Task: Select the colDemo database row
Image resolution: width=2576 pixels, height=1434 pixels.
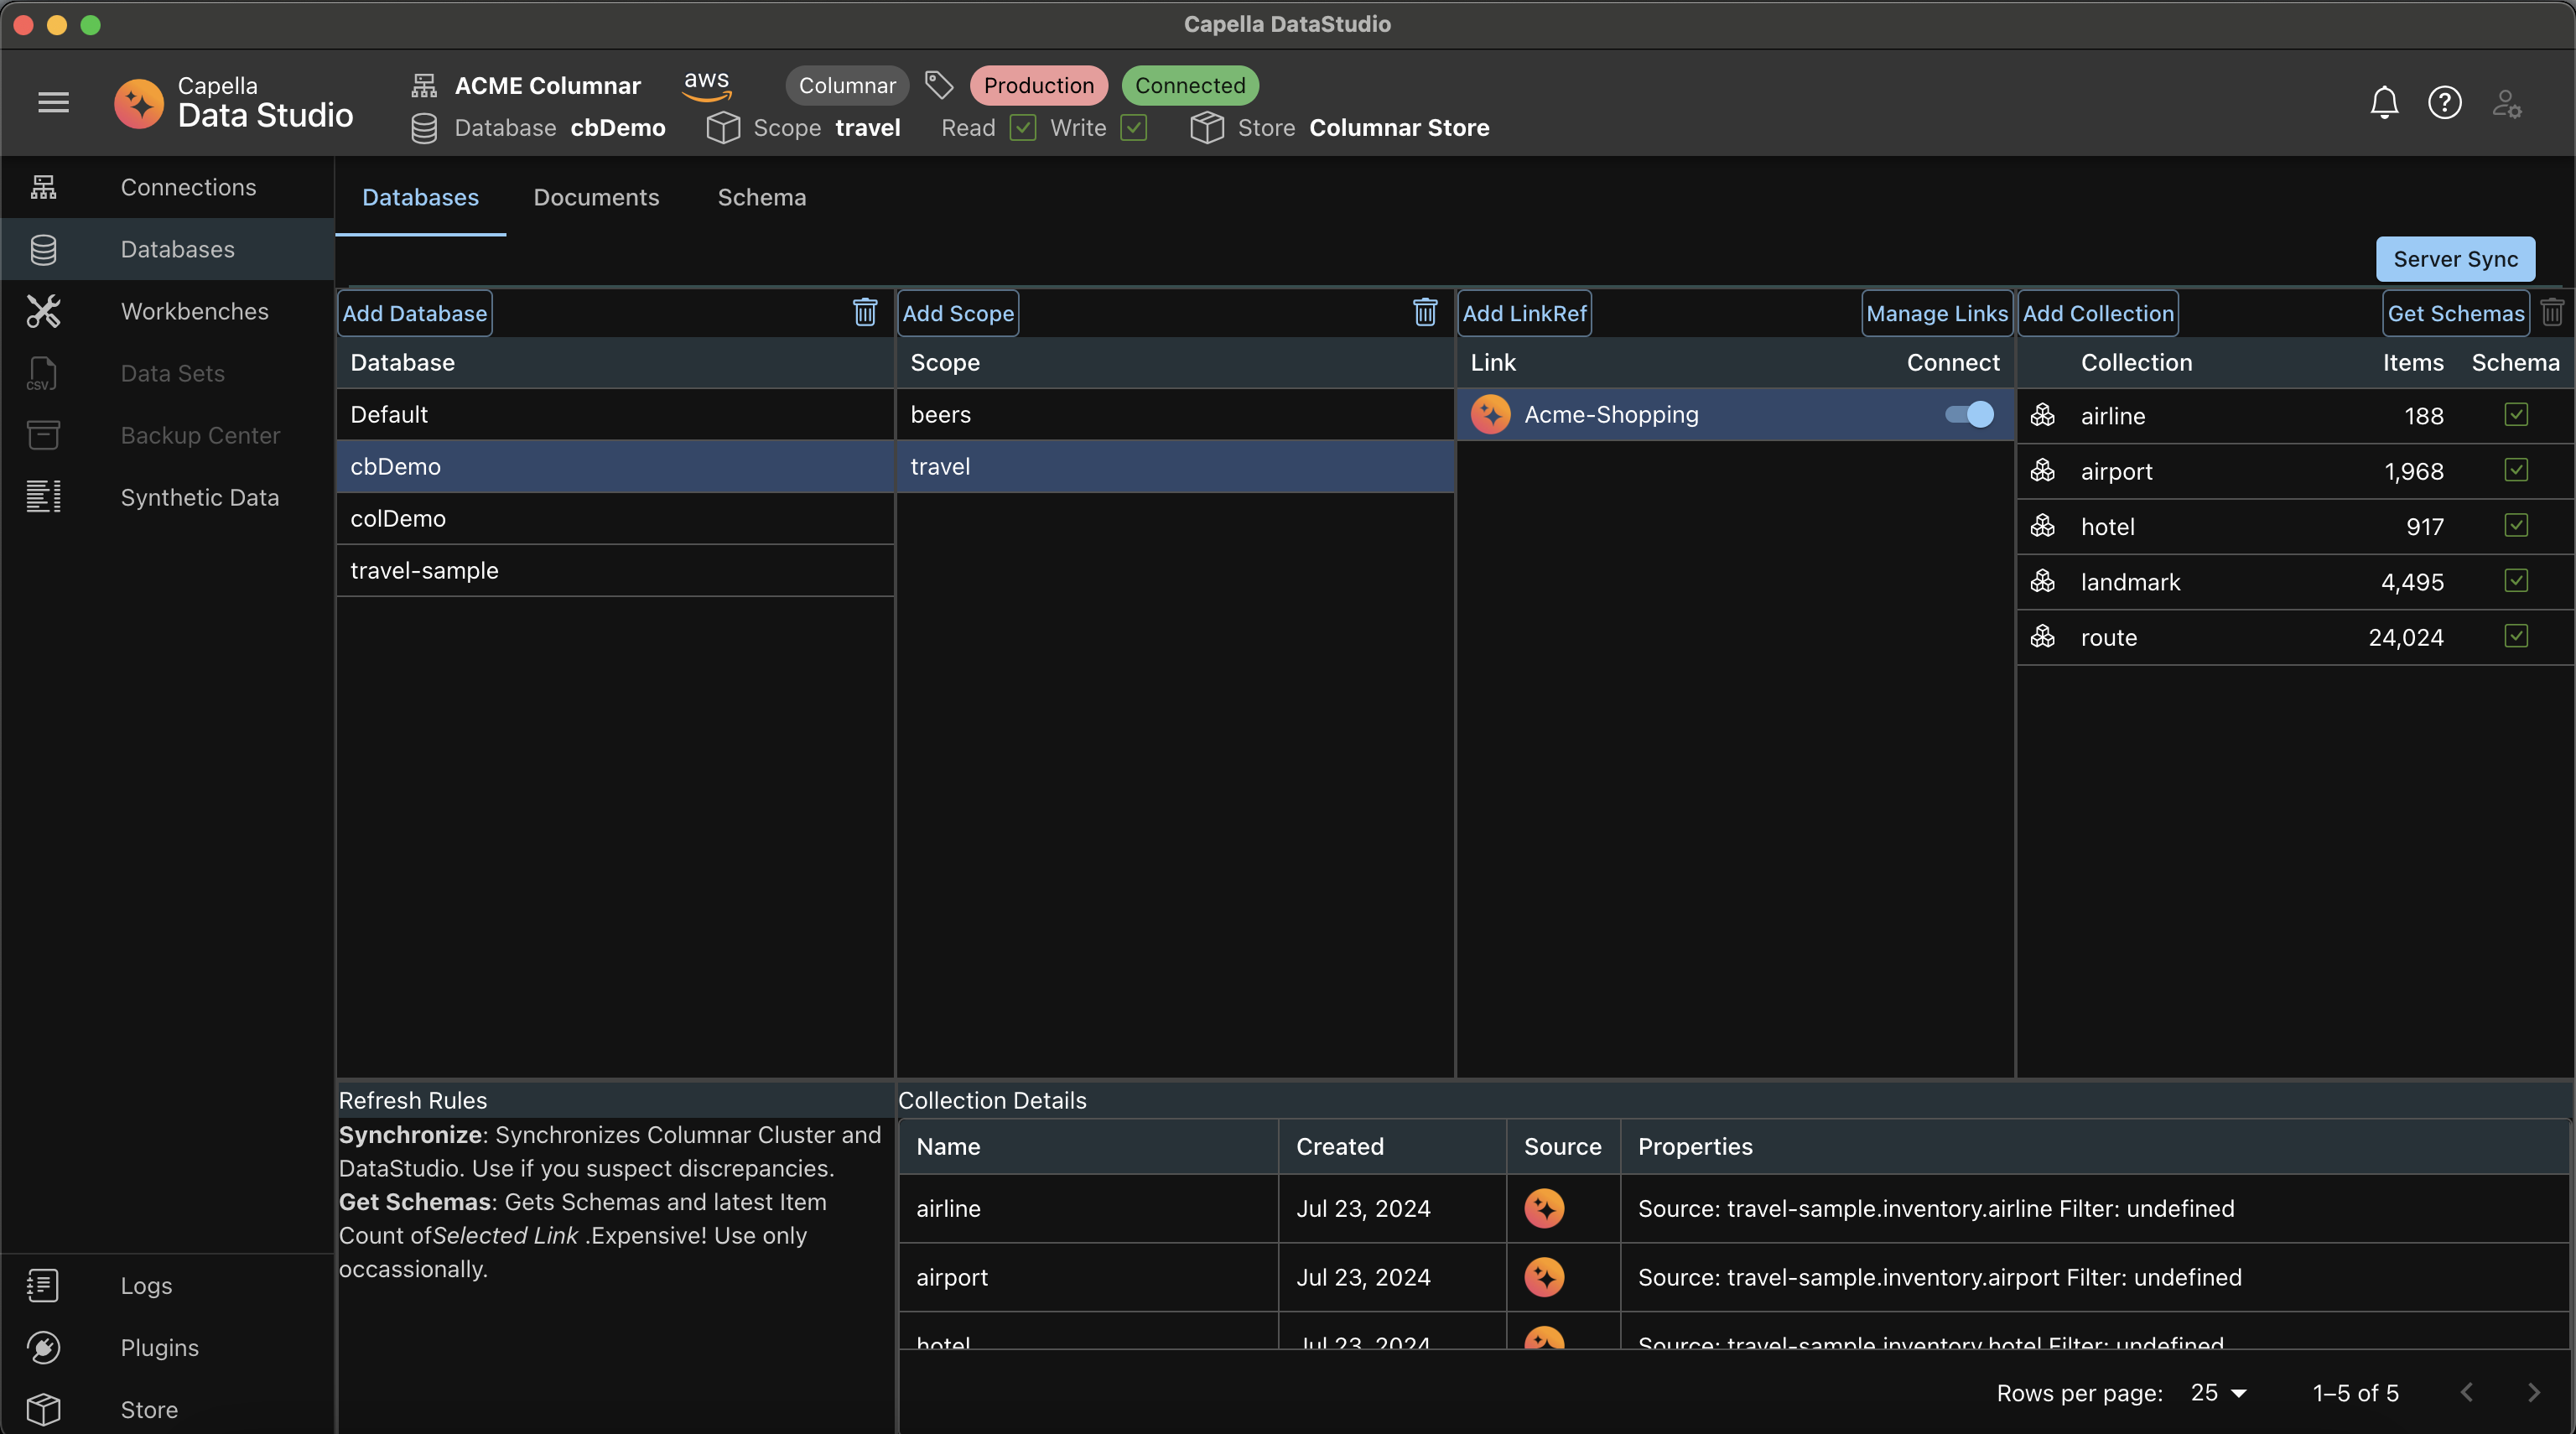Action: (615, 518)
